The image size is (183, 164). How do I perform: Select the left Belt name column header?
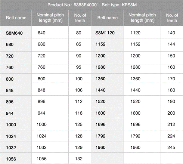[x=16, y=18]
